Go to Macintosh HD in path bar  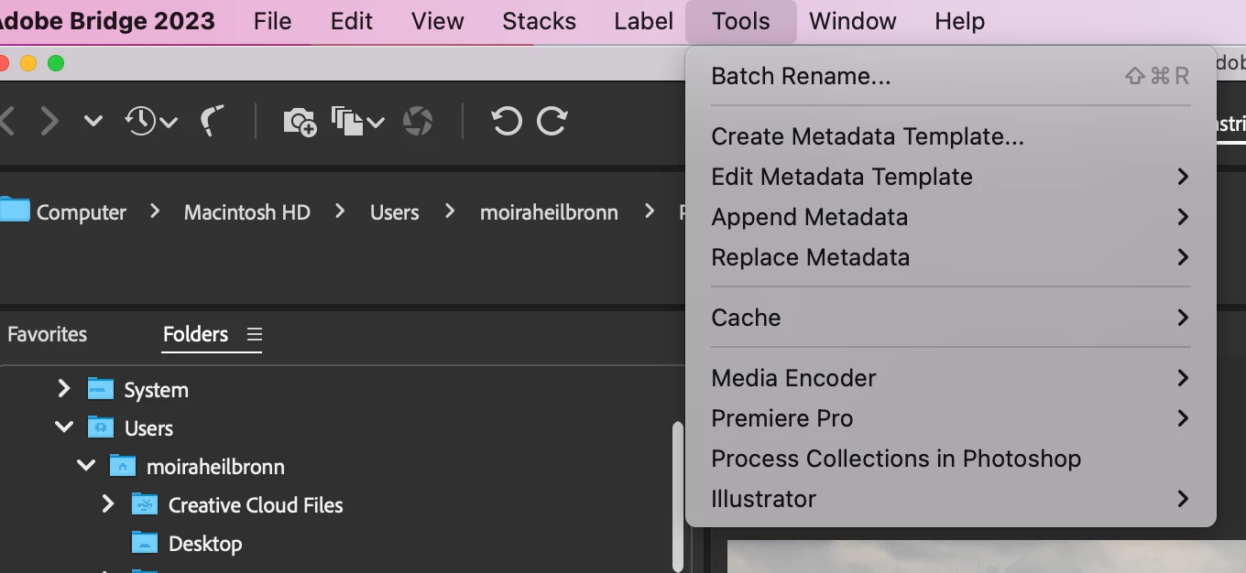[x=246, y=212]
